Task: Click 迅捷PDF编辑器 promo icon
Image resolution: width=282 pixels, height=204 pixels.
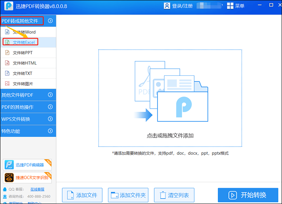Action: pos(9,165)
